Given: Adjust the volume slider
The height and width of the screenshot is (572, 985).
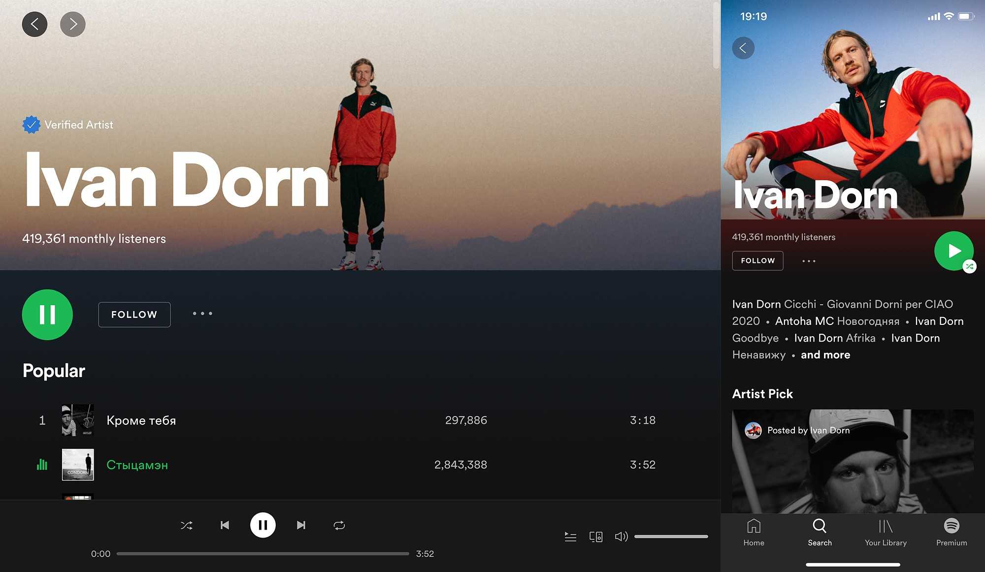Looking at the screenshot, I should tap(671, 537).
